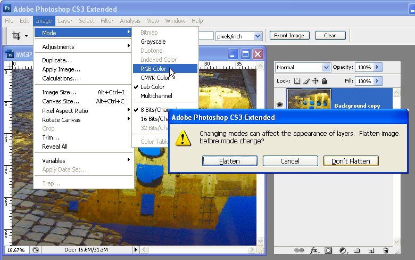This screenshot has height=260, width=415.
Task: Toggle Lock All padlock icon
Action: (x=324, y=81)
